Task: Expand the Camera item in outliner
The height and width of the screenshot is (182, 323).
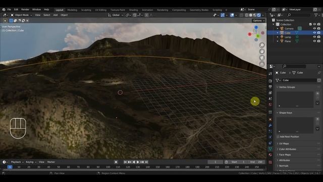Action: click(278, 28)
